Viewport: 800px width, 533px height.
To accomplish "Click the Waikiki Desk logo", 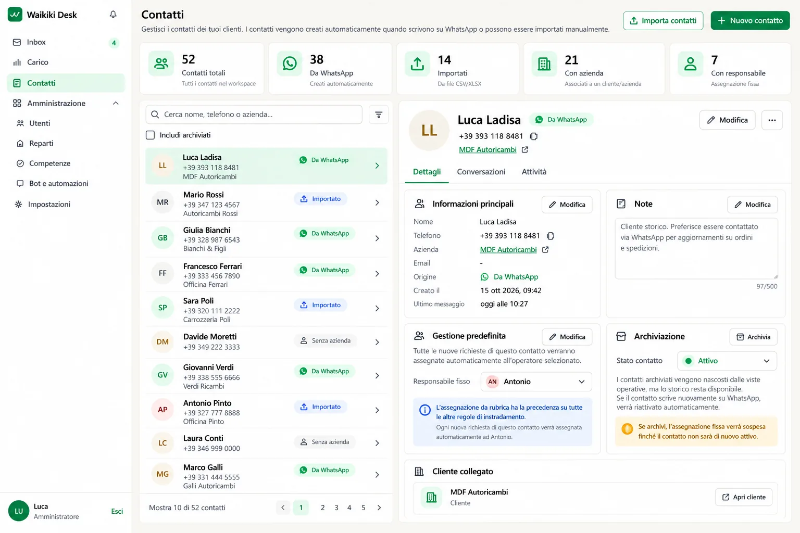I will (15, 15).
